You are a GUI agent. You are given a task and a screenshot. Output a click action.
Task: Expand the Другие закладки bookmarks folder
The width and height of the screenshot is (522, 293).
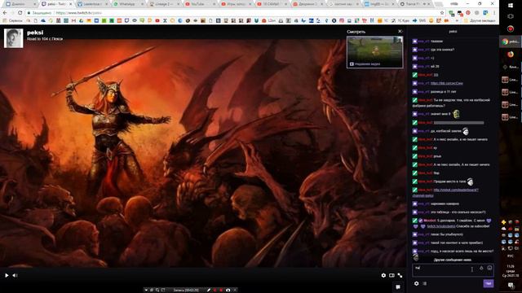point(480,20)
